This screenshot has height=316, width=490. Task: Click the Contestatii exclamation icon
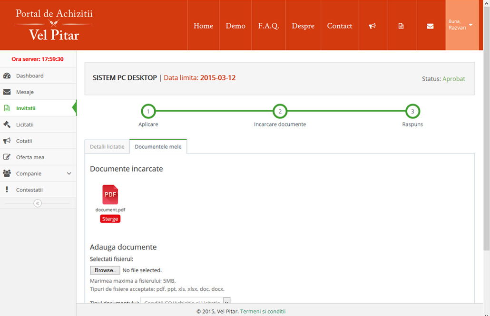[x=7, y=190]
